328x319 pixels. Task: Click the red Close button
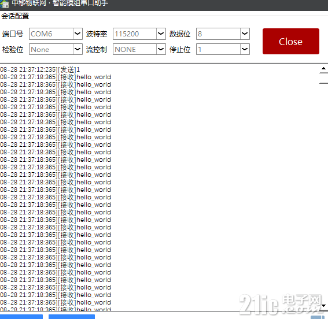(291, 42)
